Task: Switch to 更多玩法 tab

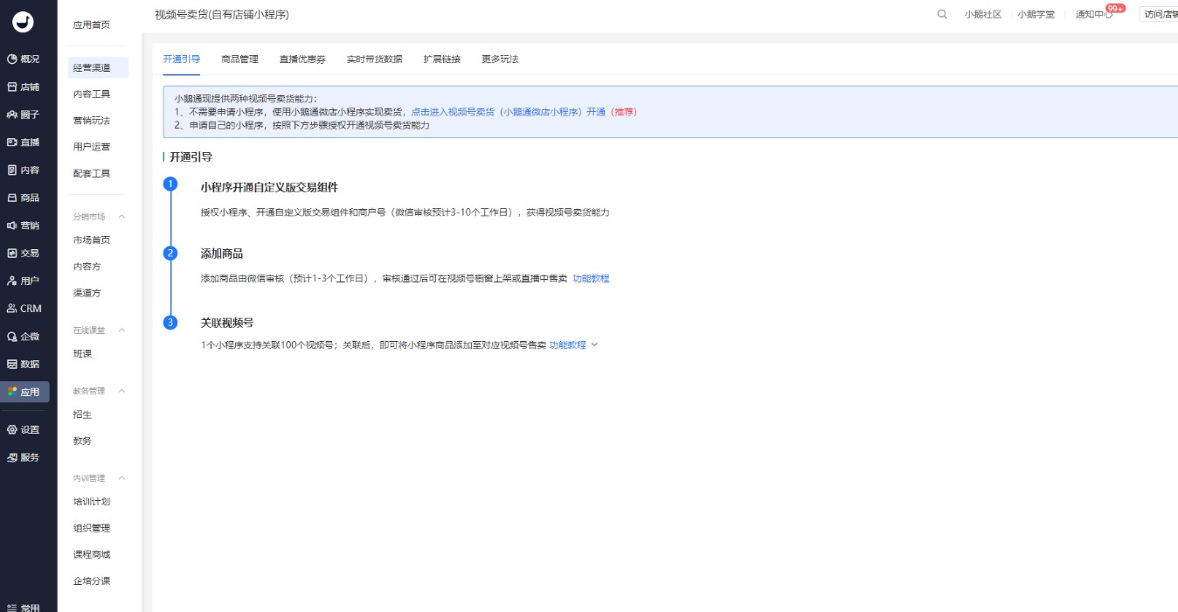Action: click(x=500, y=59)
